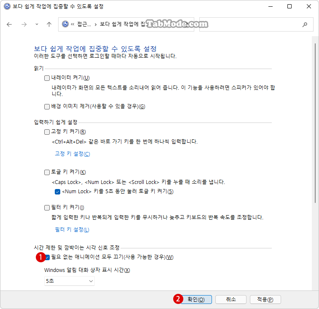The image size is (319, 309).
Task: Click the 보다 쉽게 작업에 집중할 수 있도록 설정 heading
Action: tap(95, 49)
